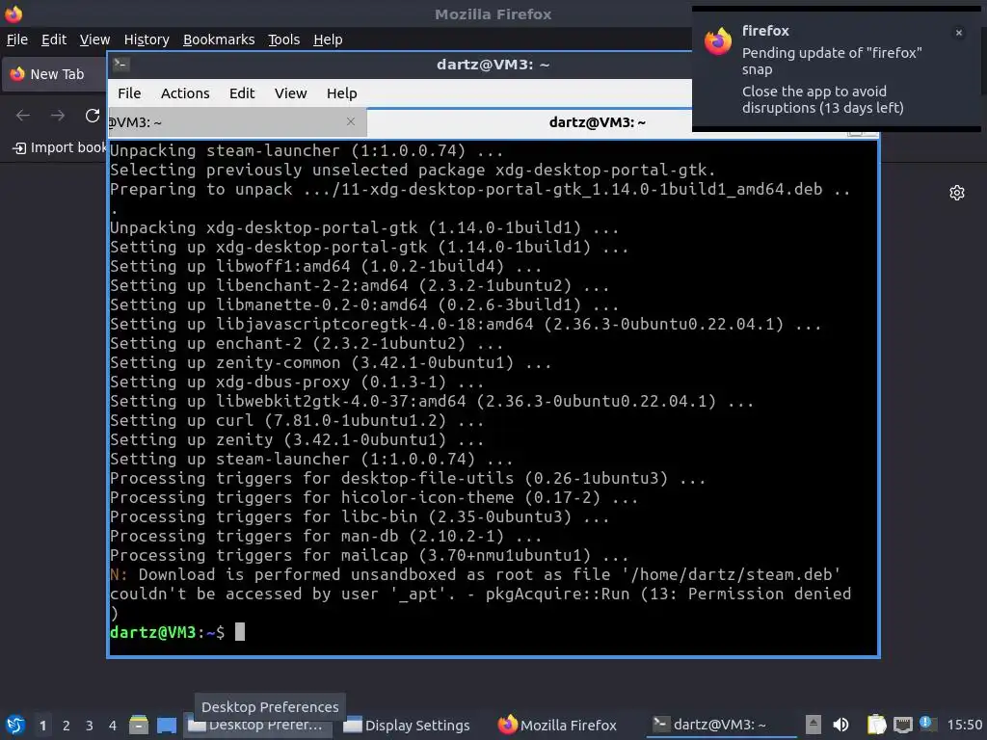Switch to workspace 2
The height and width of the screenshot is (740, 987).
click(67, 726)
